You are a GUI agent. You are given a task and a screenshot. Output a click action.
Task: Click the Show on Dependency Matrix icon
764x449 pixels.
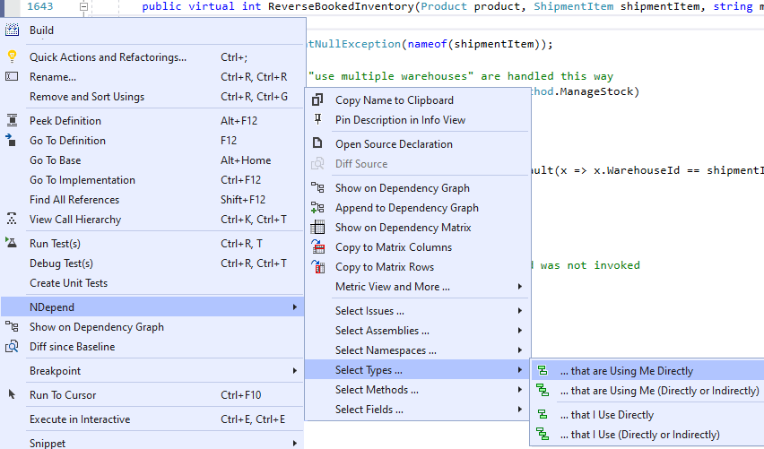point(317,227)
